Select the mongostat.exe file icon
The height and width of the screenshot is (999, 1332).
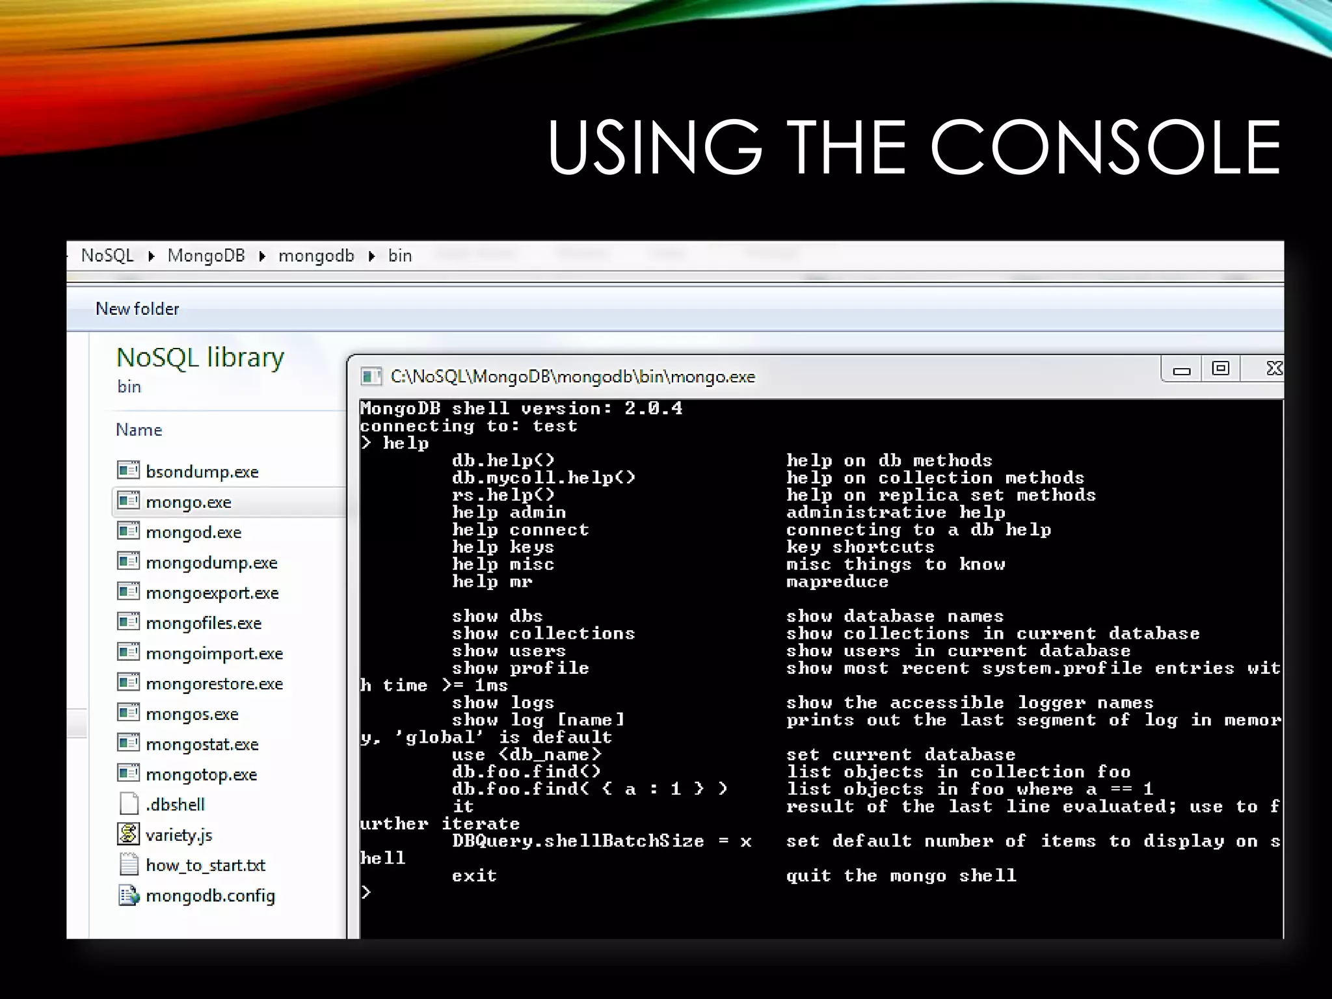pos(128,743)
